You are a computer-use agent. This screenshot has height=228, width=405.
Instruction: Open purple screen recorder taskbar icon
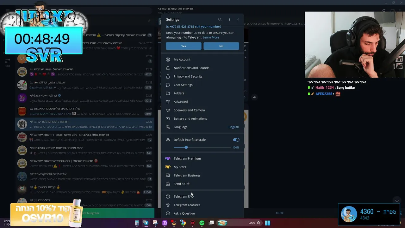coord(165,223)
